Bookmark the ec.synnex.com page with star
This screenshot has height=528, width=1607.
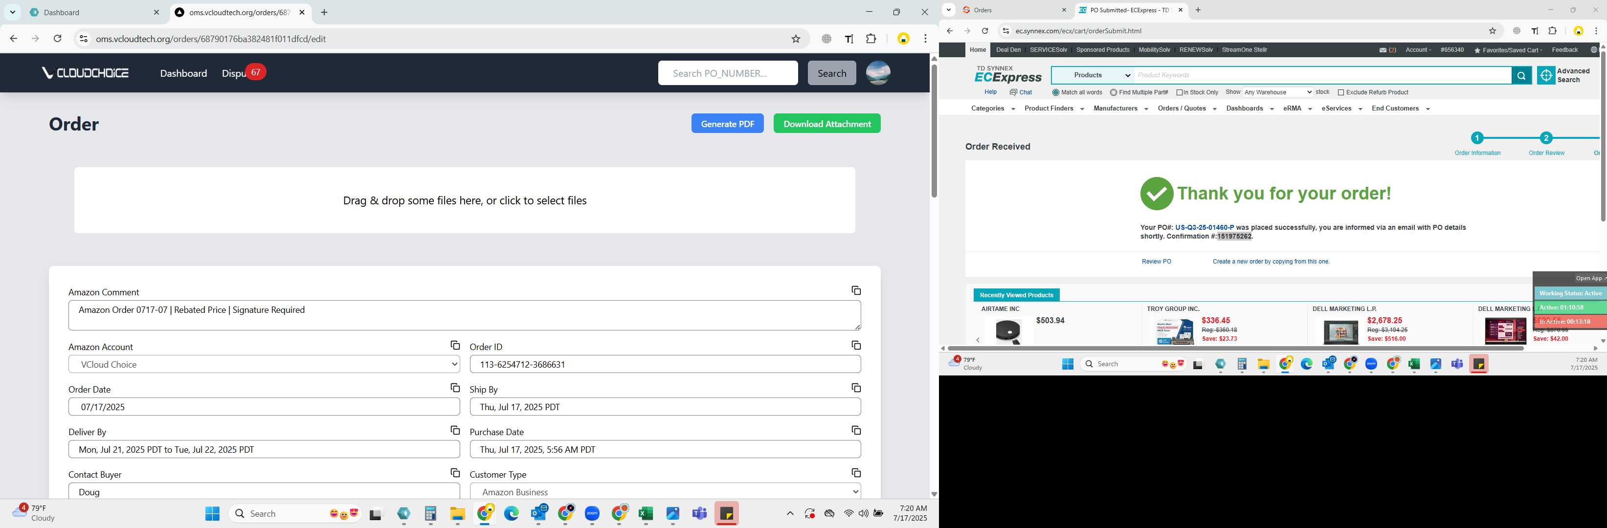click(1492, 30)
